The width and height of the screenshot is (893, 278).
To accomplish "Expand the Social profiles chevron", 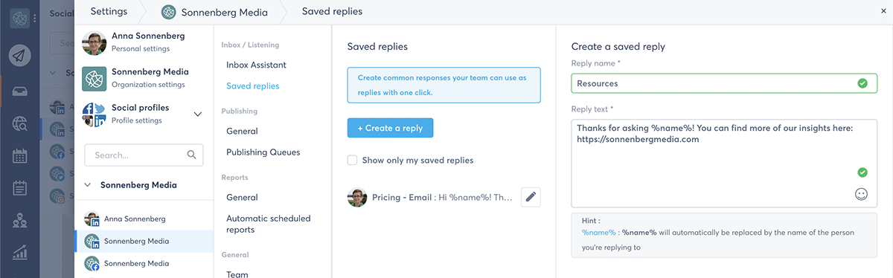I will (197, 114).
